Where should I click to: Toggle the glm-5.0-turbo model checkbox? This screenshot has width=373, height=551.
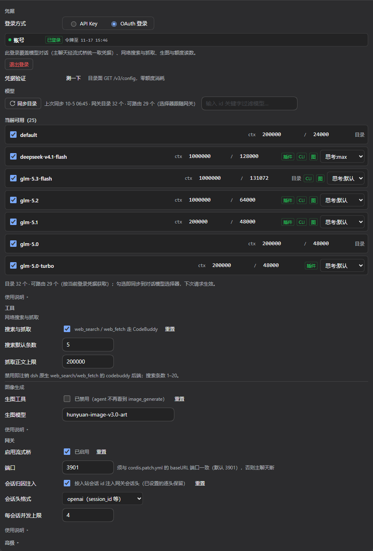(x=13, y=265)
